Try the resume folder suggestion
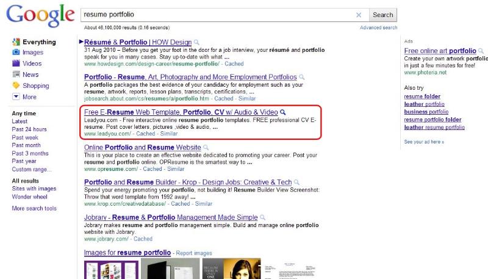Viewport: 488px width, 279px height. 422,96
